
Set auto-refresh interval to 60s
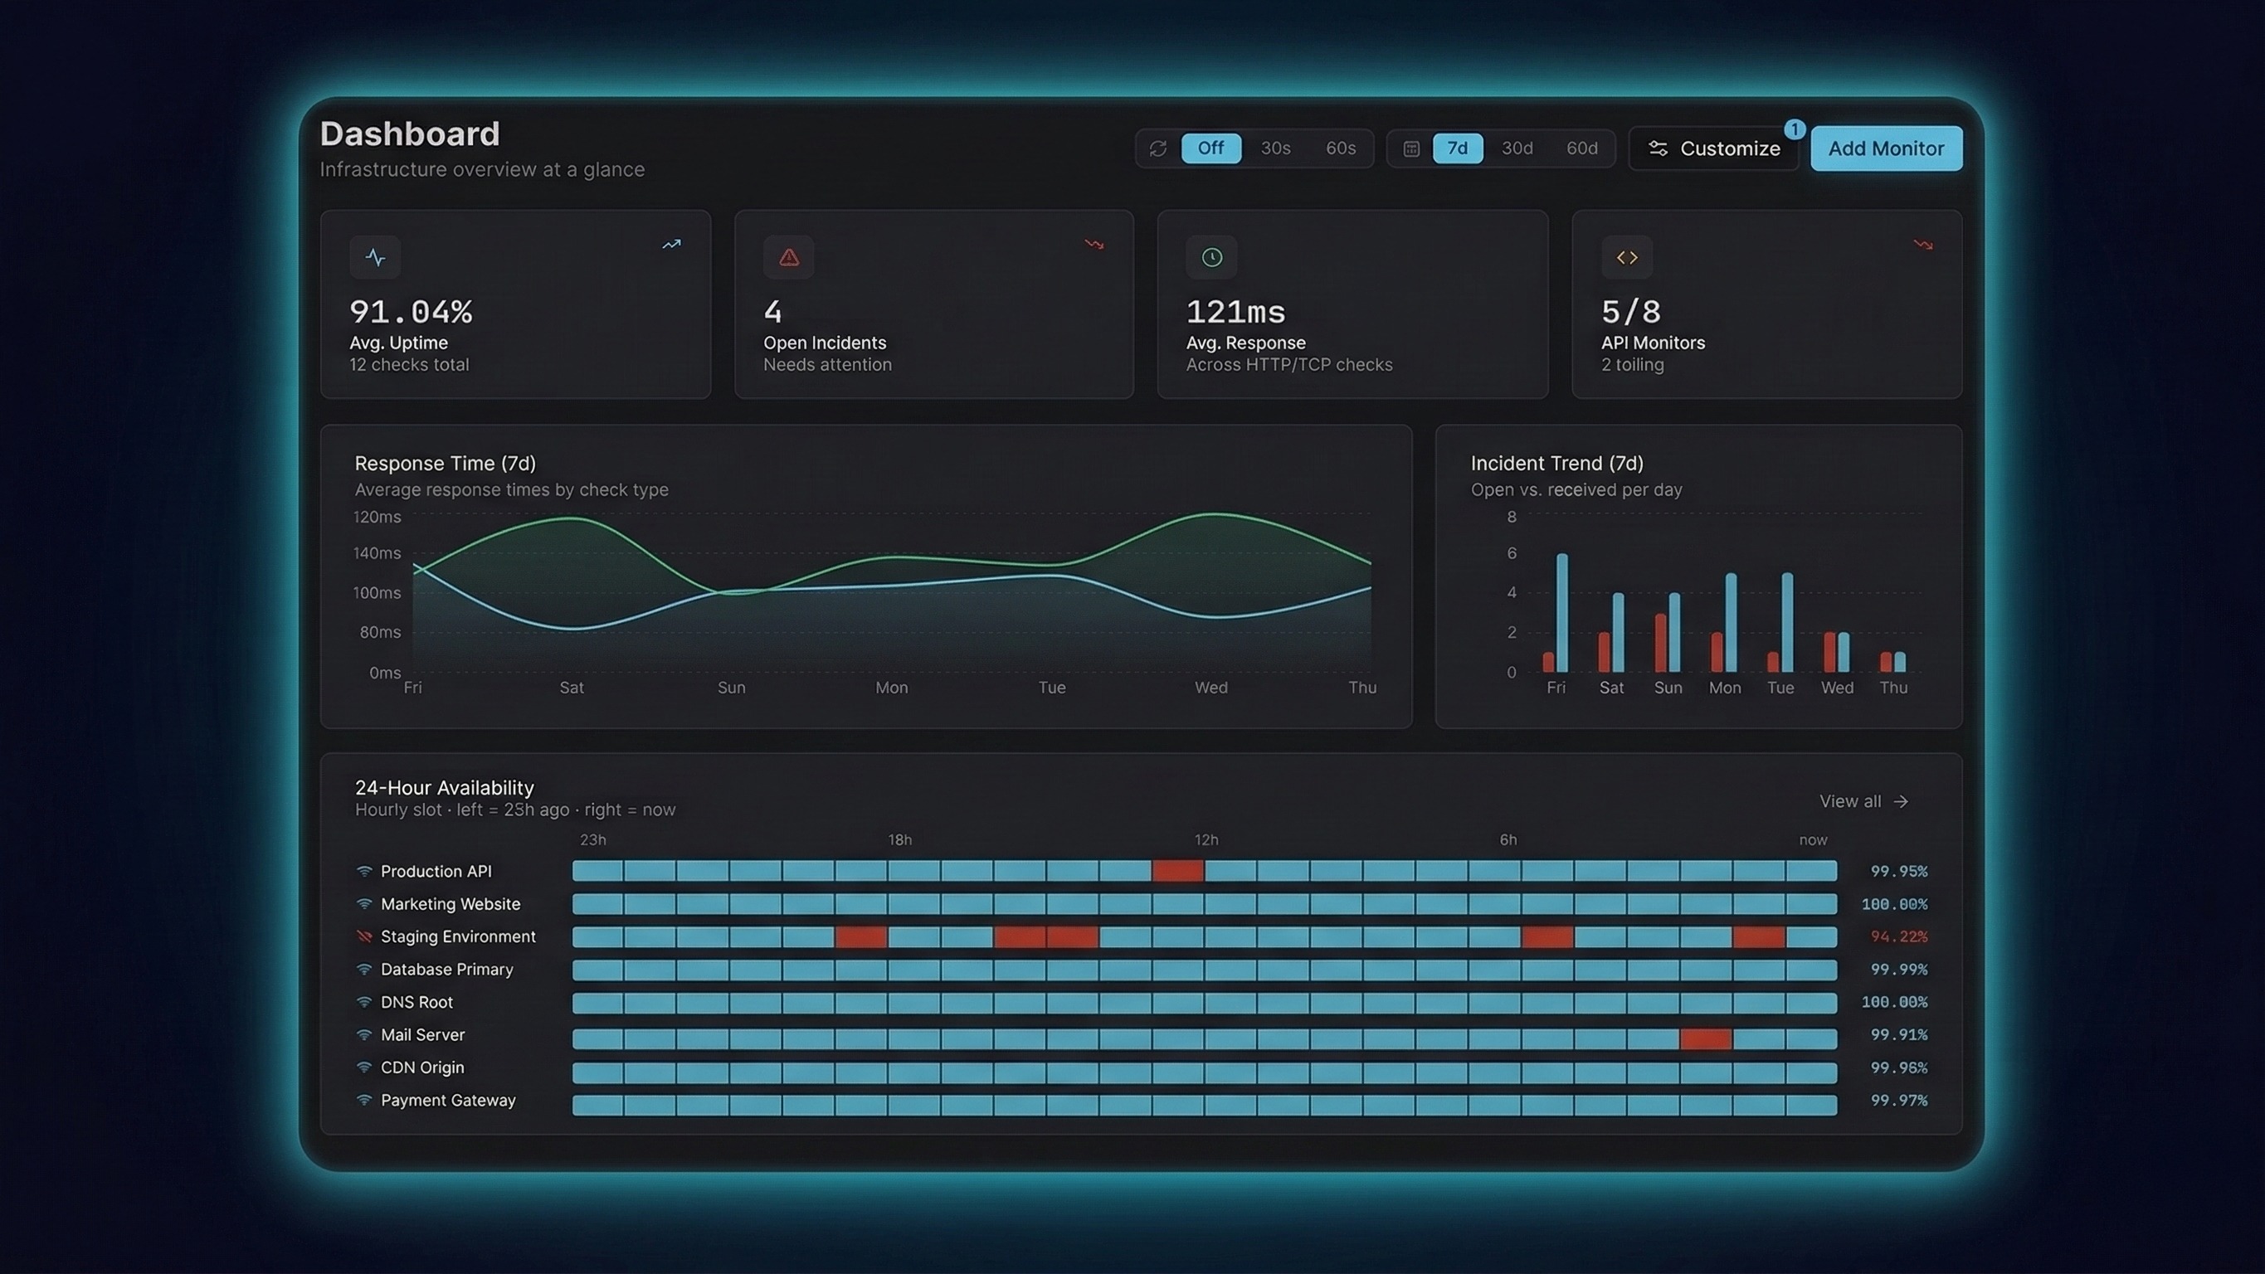coord(1340,148)
